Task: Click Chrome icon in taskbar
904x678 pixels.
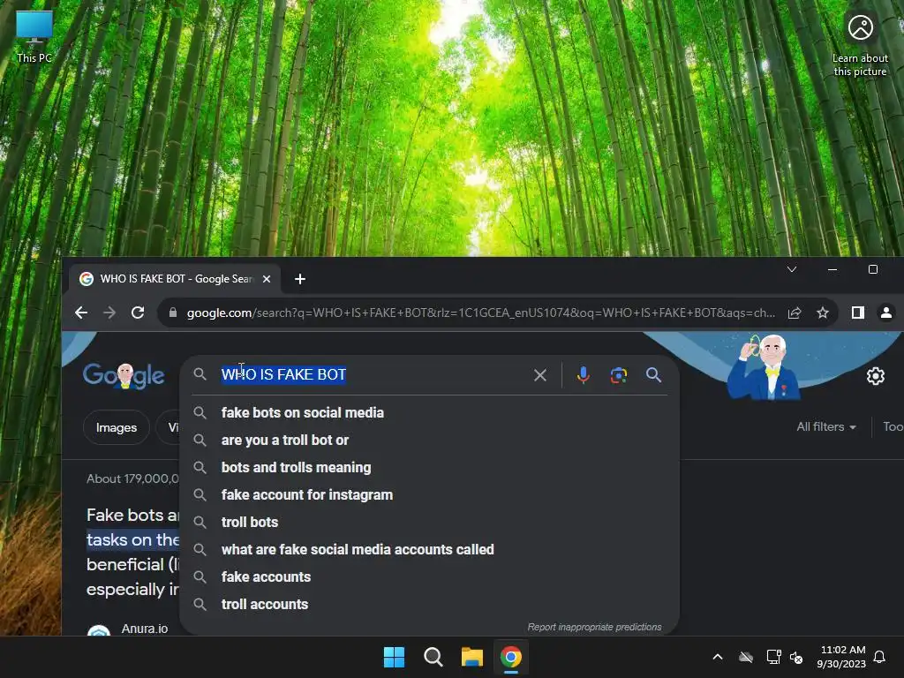Action: click(511, 657)
